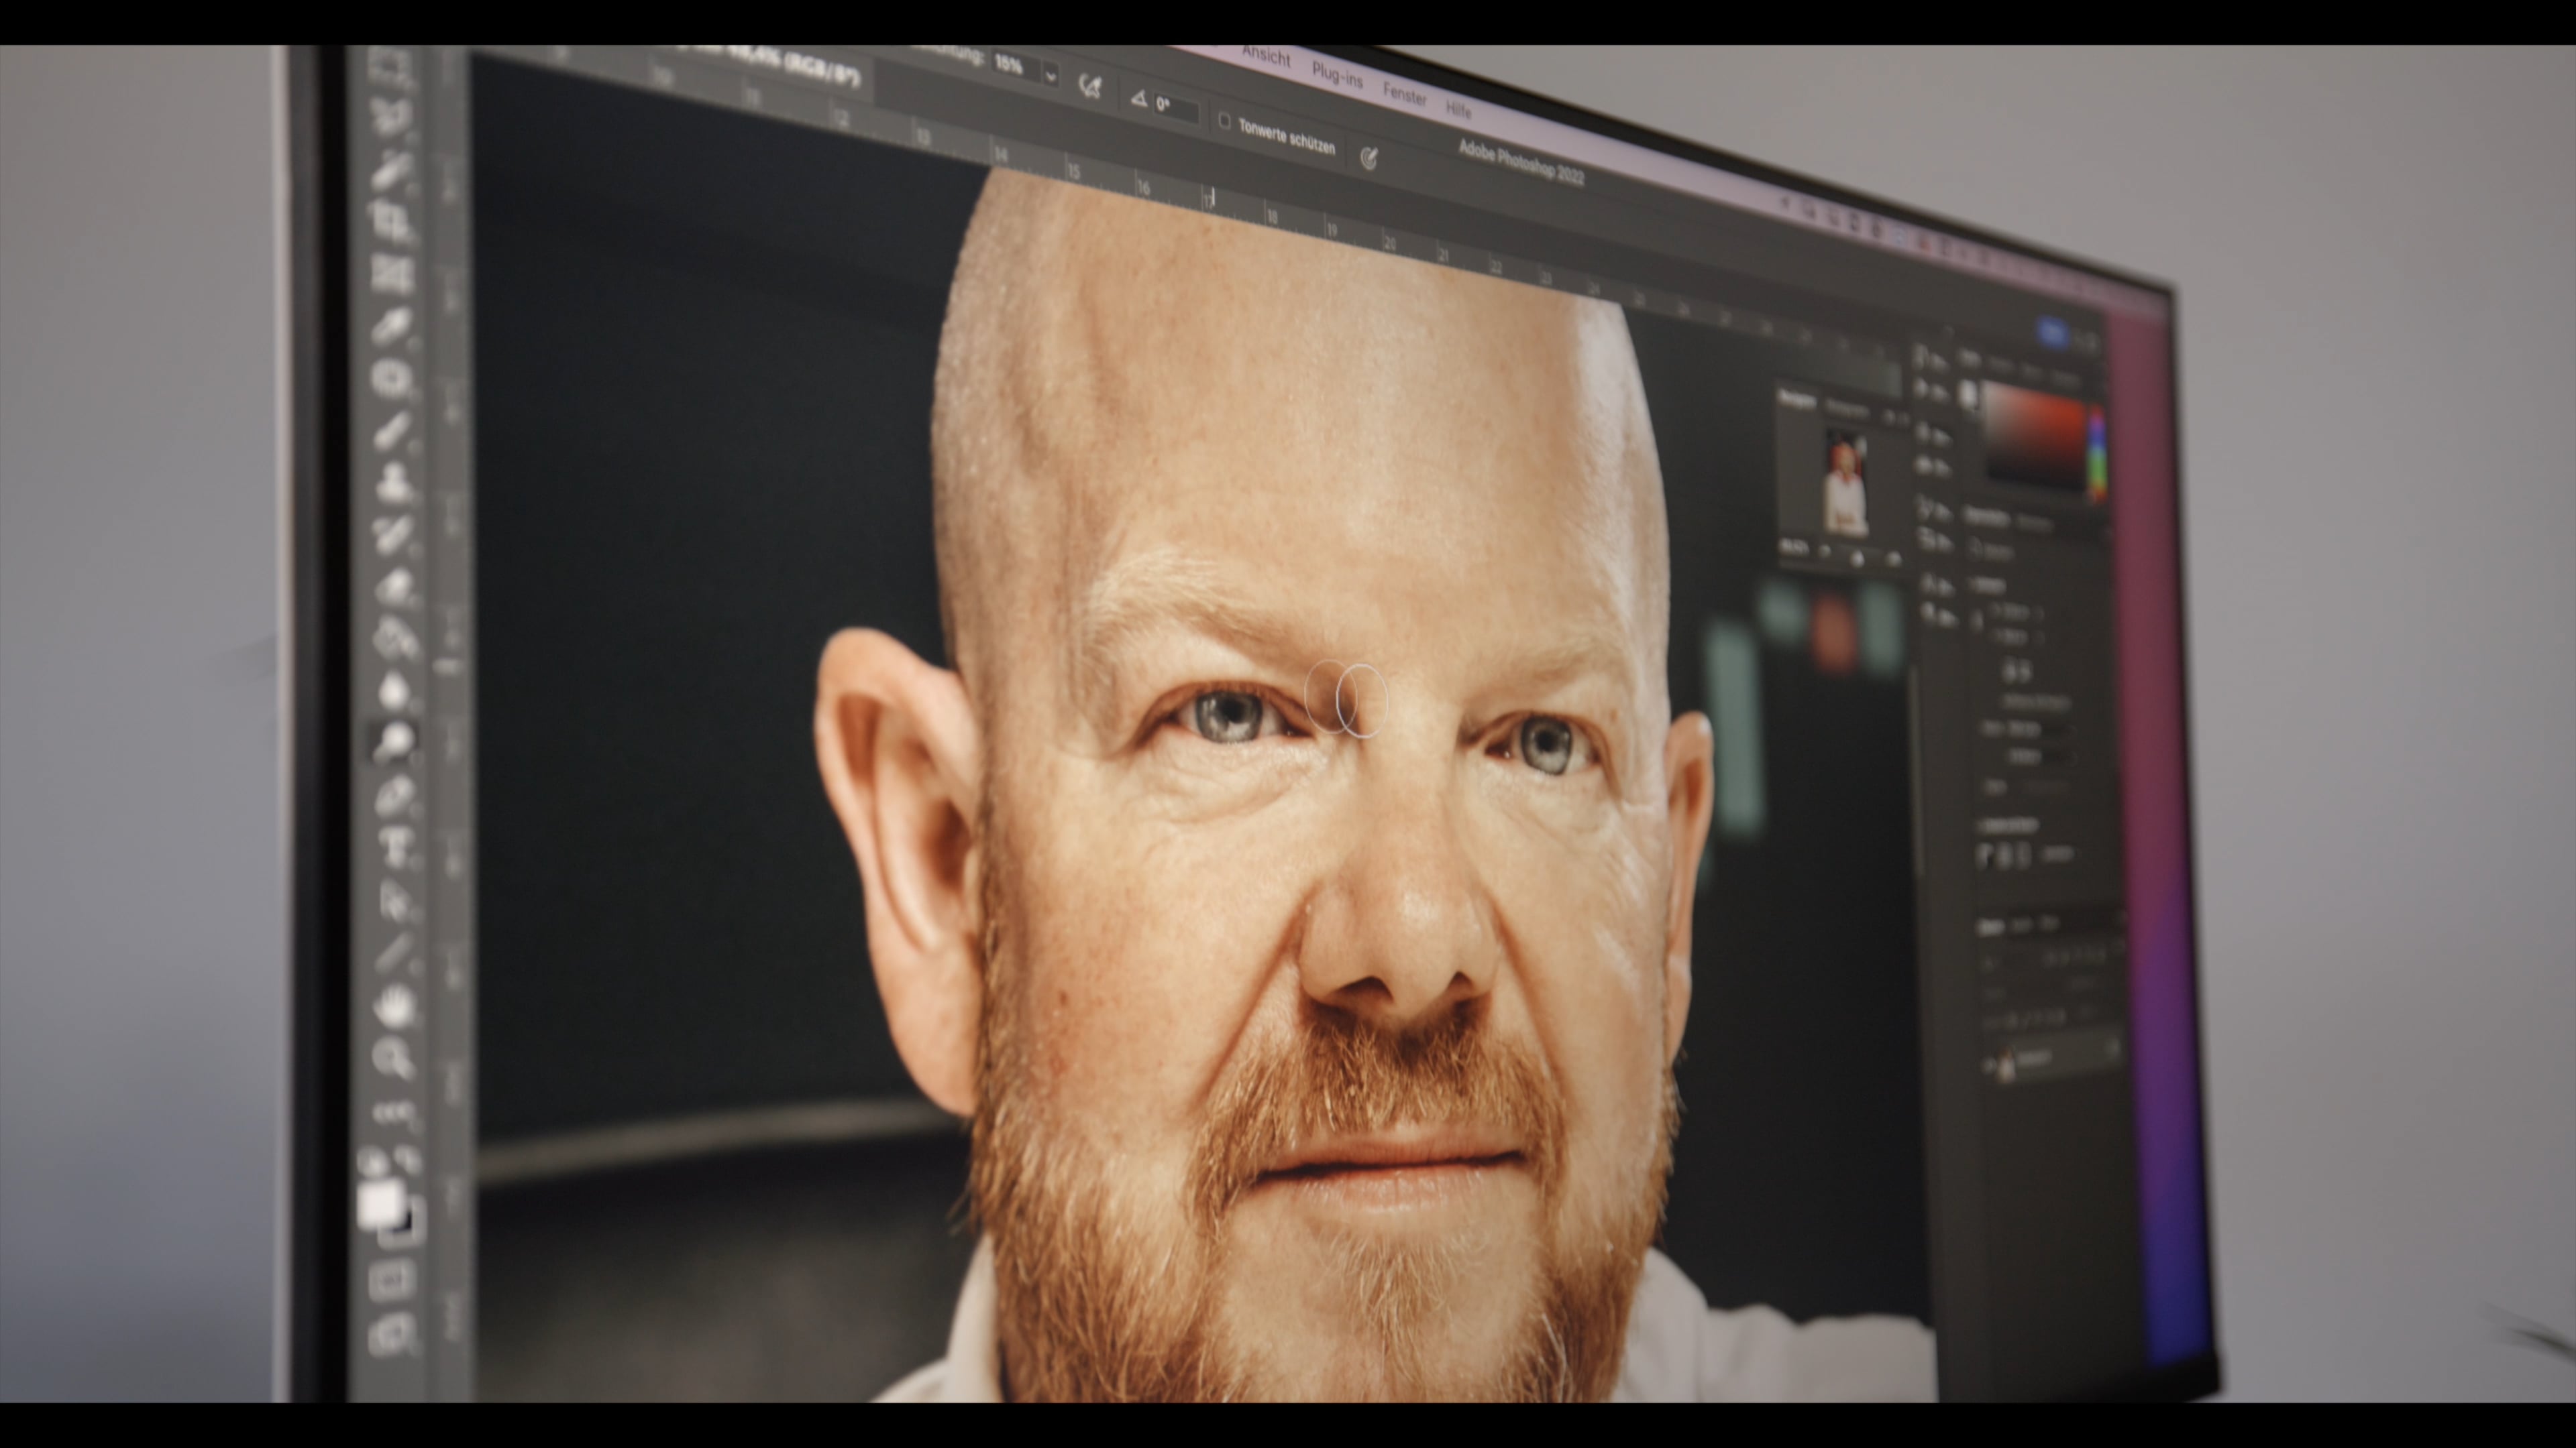The height and width of the screenshot is (1448, 2576).
Task: Select the Clone Stamp tool
Action: (x=393, y=482)
